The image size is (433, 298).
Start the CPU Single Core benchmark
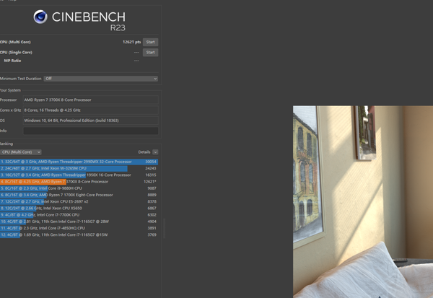150,52
